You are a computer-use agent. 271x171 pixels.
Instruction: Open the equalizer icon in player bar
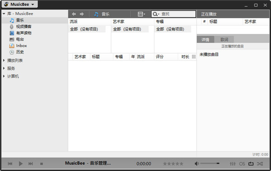click(233, 164)
